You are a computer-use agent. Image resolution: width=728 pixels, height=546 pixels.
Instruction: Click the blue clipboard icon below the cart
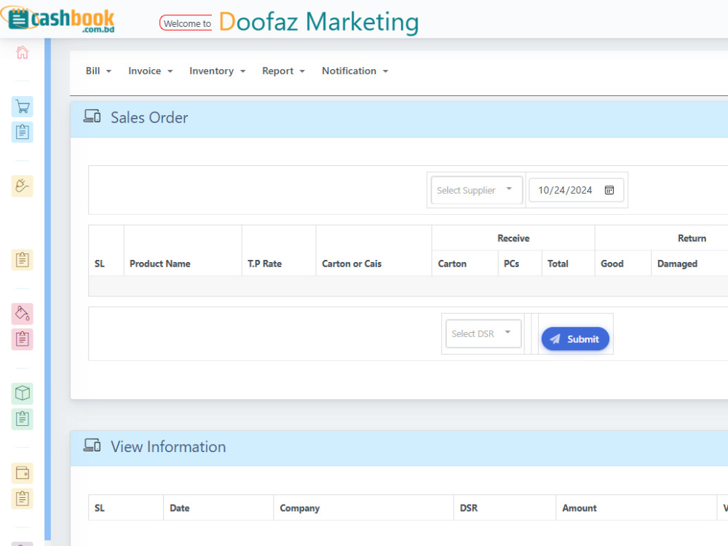click(23, 132)
